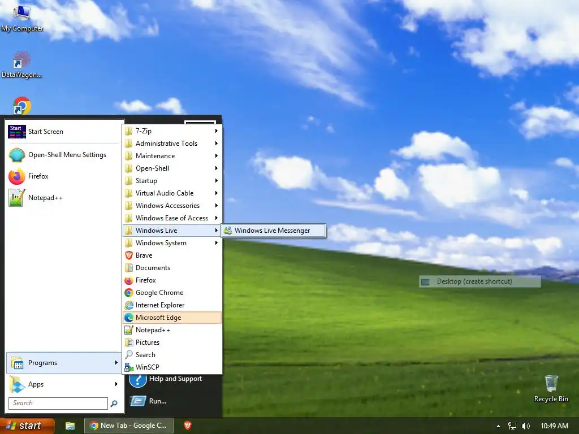Expand the 7-Zip folder
579x434 pixels.
[172, 131]
